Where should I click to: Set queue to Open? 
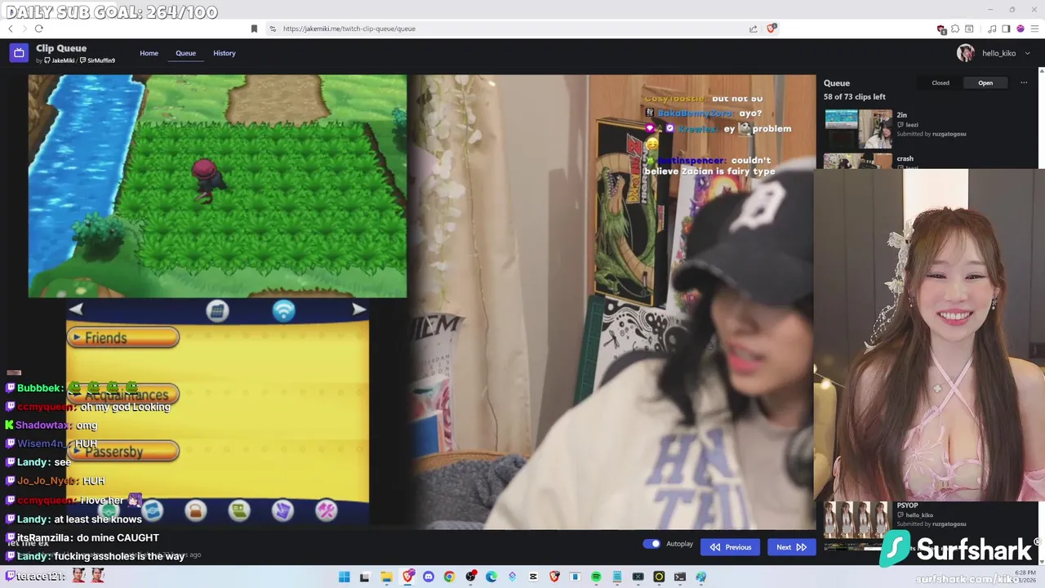click(x=985, y=82)
